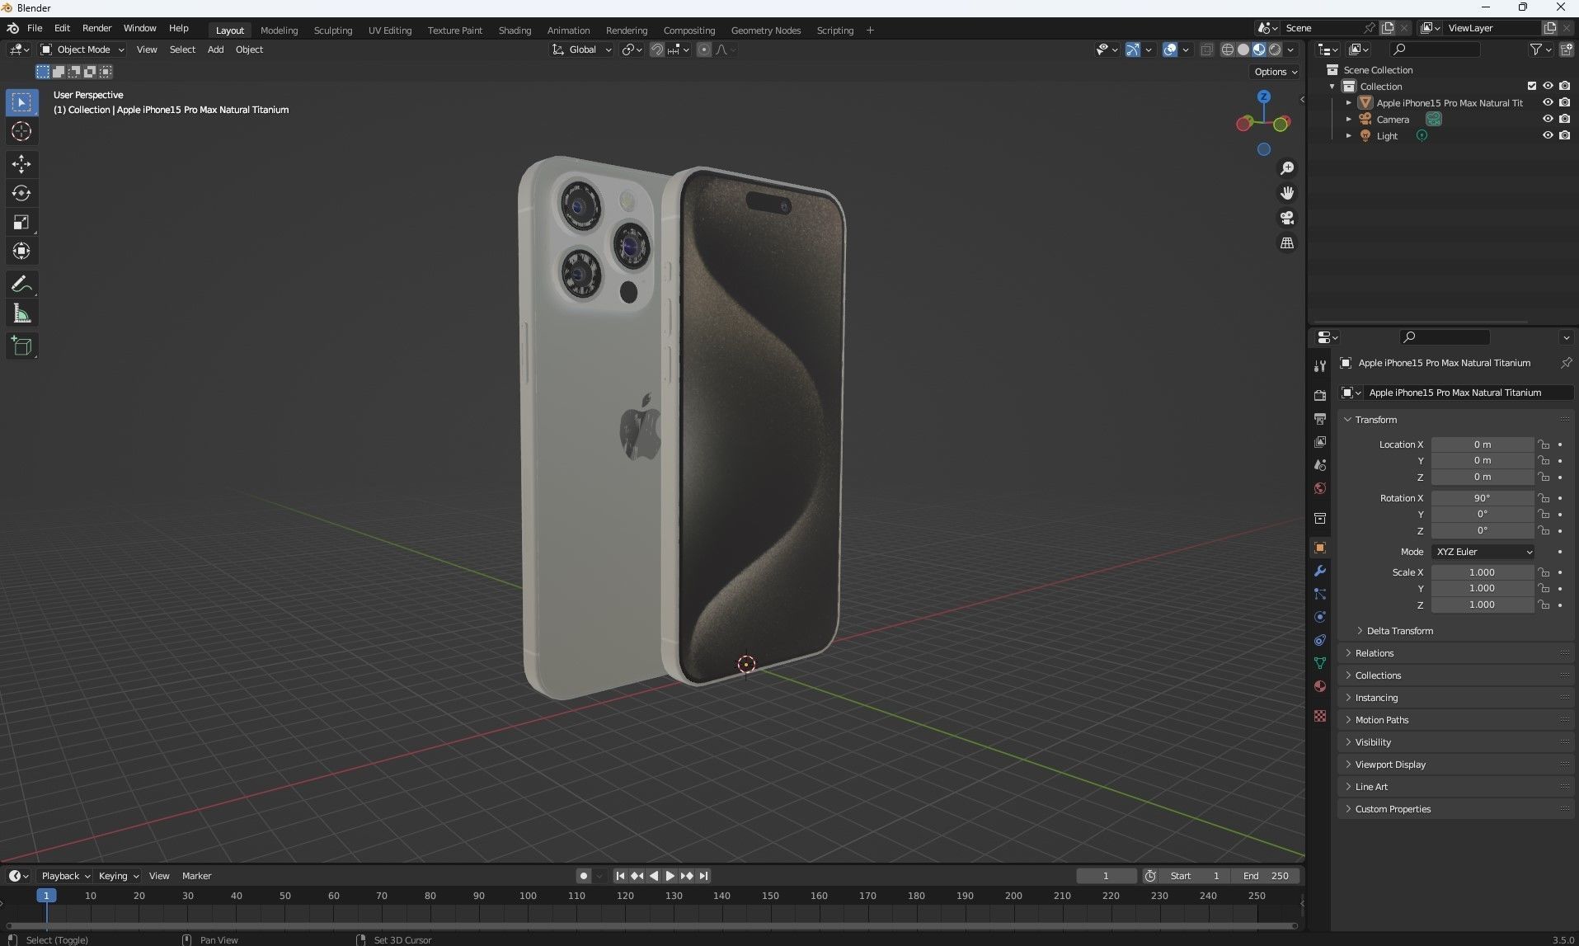Play the animation forward

(x=670, y=876)
